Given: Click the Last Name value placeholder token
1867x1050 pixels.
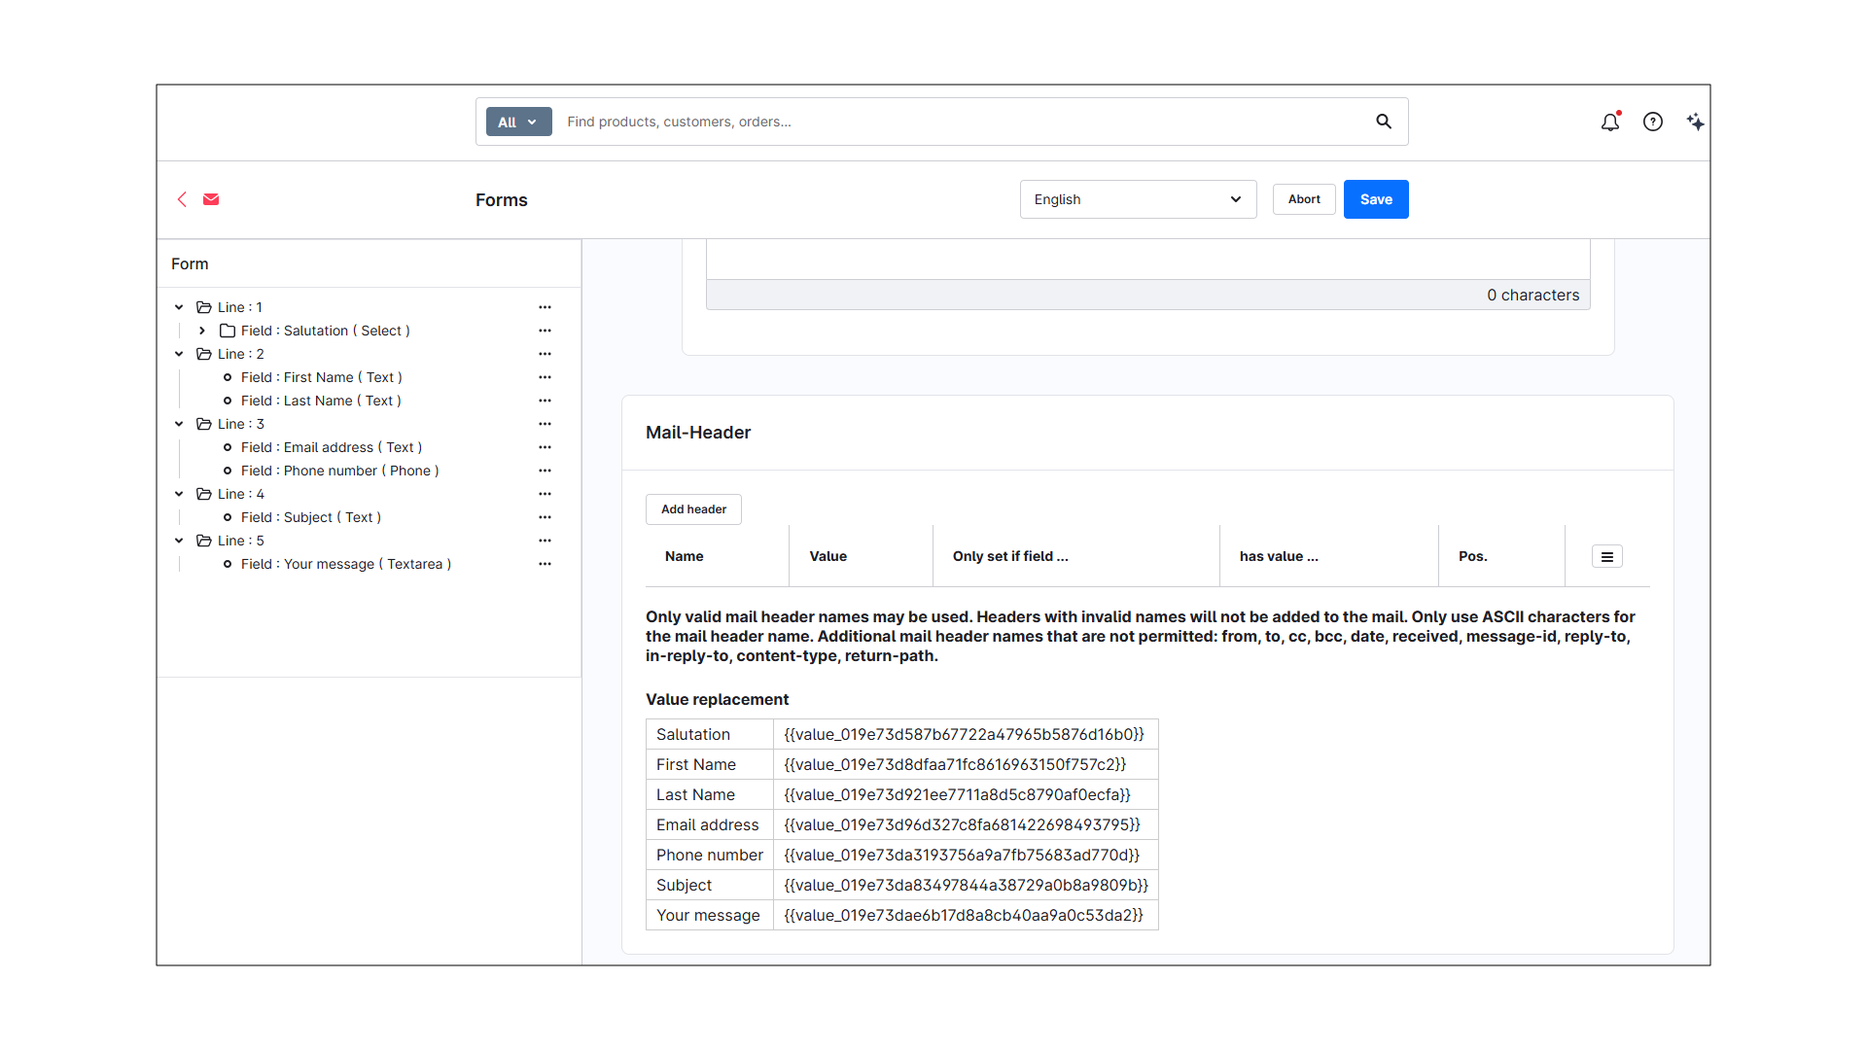Looking at the screenshot, I should [958, 794].
